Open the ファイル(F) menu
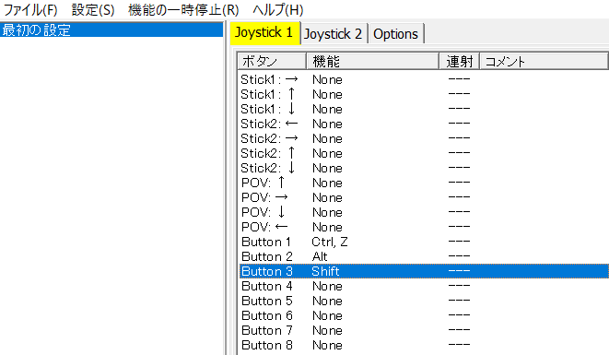 pyautogui.click(x=30, y=10)
